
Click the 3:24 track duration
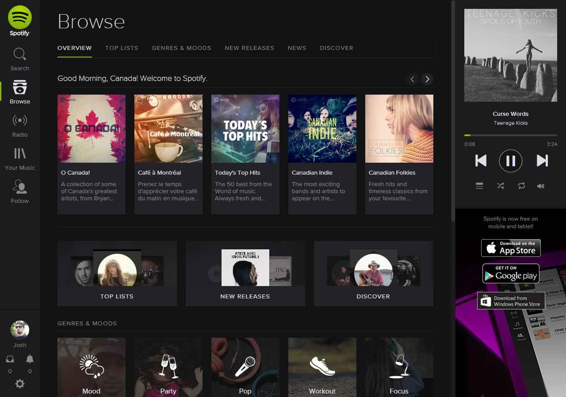[552, 144]
